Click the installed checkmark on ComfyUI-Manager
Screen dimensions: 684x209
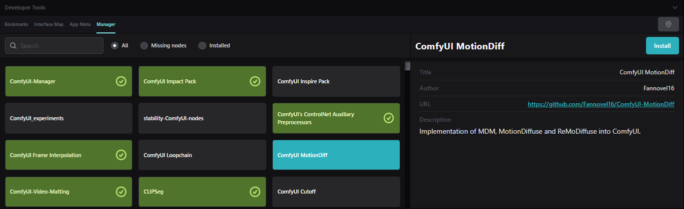(x=121, y=81)
